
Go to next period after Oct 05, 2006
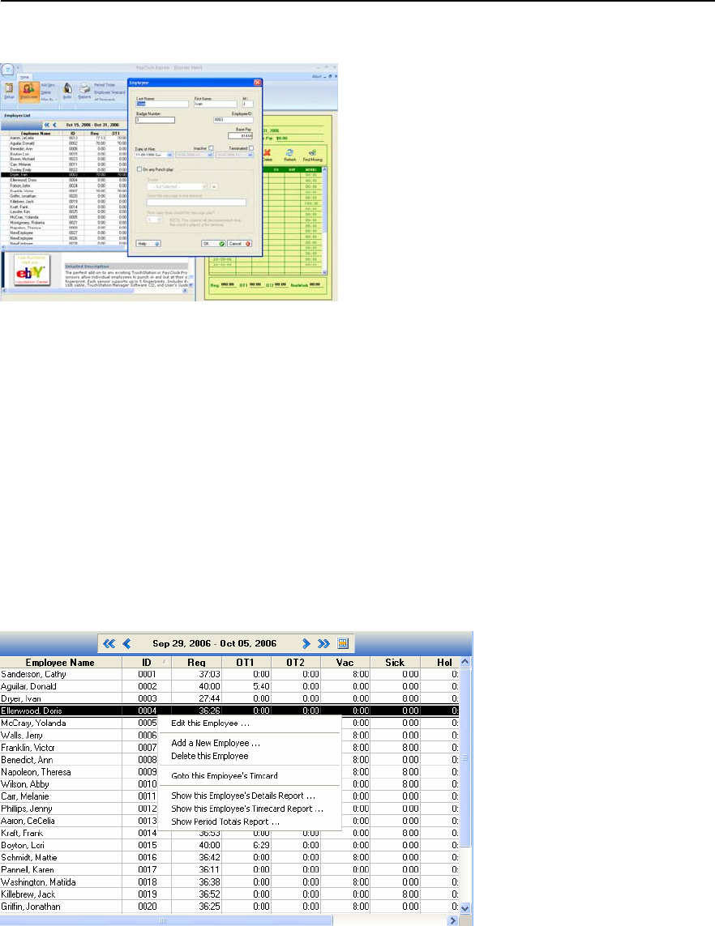point(306,644)
